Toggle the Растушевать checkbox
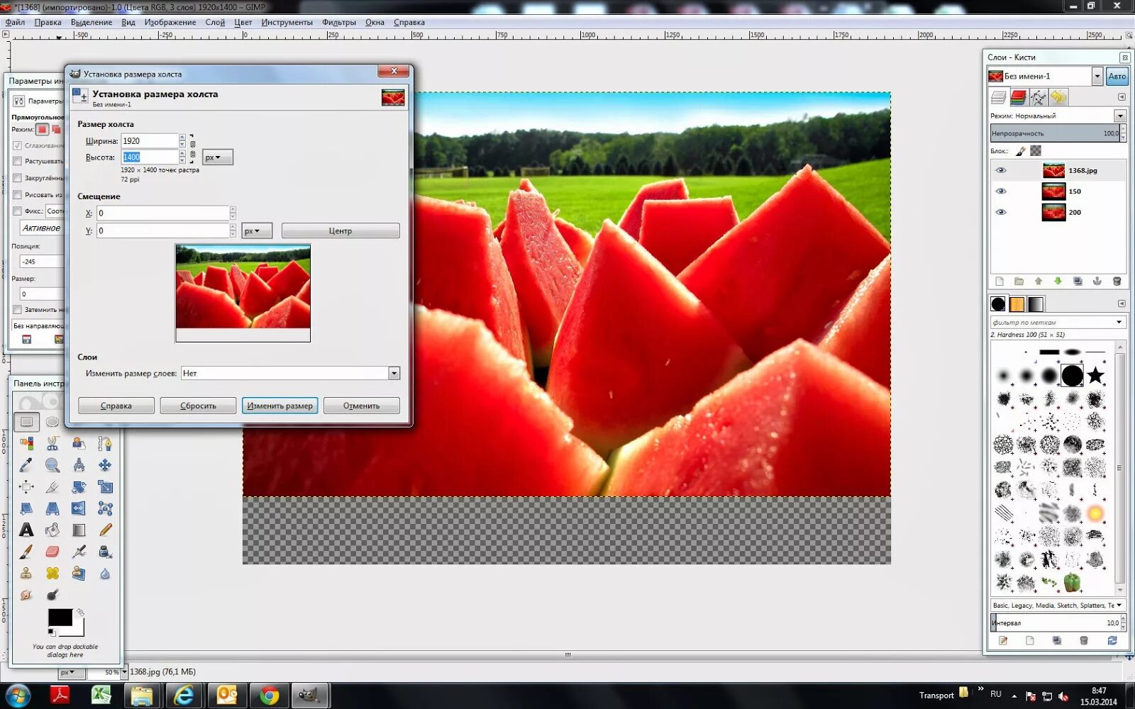 (17, 162)
